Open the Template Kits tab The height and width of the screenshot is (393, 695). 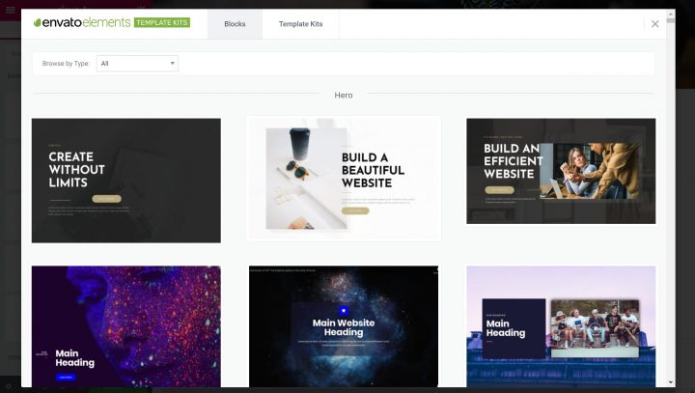pyautogui.click(x=300, y=24)
